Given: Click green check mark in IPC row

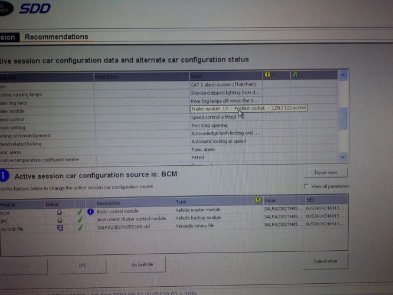Looking at the screenshot, I should [x=80, y=220].
